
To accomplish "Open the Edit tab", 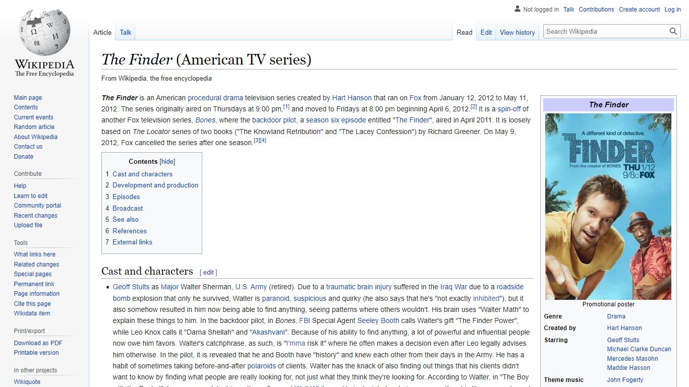I will click(x=486, y=32).
